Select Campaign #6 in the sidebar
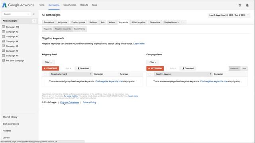 (x=12, y=51)
